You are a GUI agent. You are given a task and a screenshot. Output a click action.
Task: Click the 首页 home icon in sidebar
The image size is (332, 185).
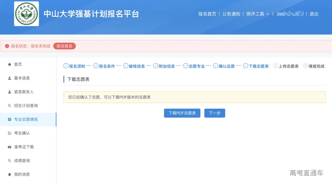[10, 64]
